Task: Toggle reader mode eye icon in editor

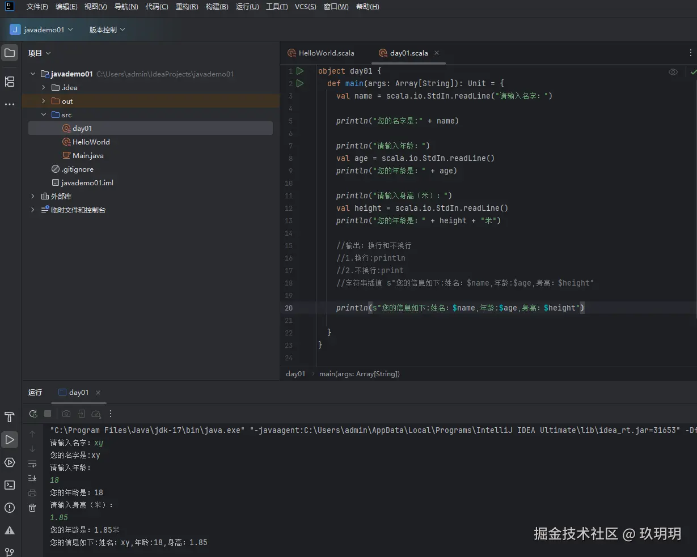Action: point(673,72)
